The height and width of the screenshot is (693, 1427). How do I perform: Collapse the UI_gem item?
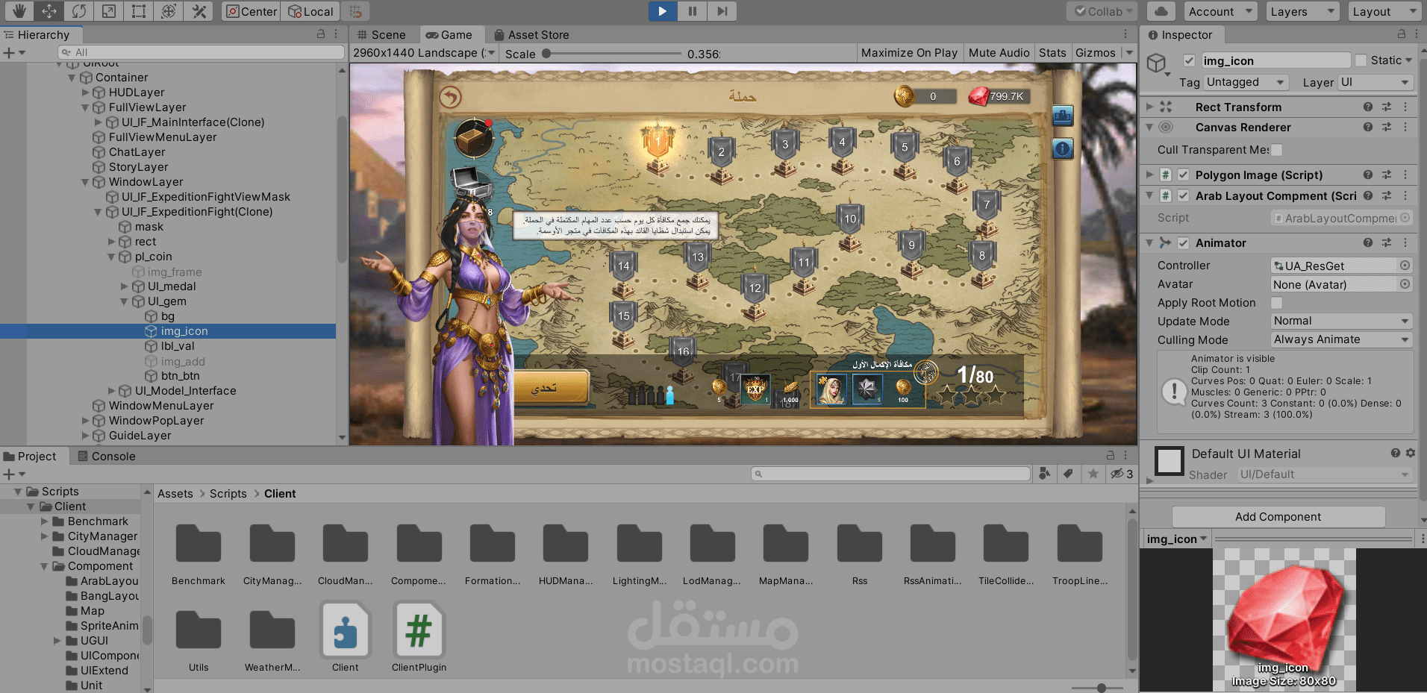(x=124, y=301)
